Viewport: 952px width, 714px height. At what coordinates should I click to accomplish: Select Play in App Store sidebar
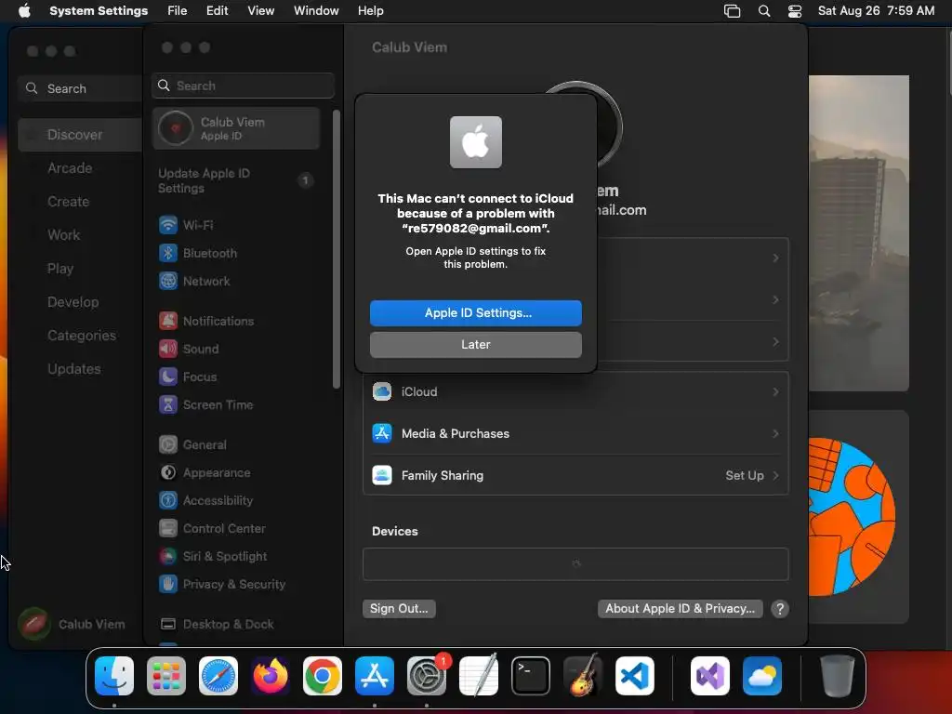60,269
